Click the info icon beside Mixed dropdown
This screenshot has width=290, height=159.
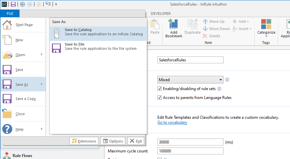227,79
